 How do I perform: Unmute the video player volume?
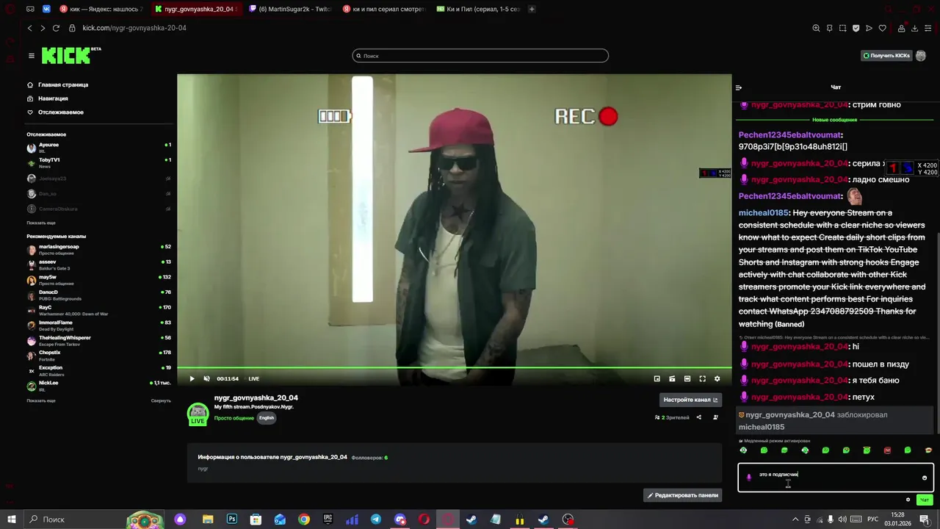coord(206,378)
